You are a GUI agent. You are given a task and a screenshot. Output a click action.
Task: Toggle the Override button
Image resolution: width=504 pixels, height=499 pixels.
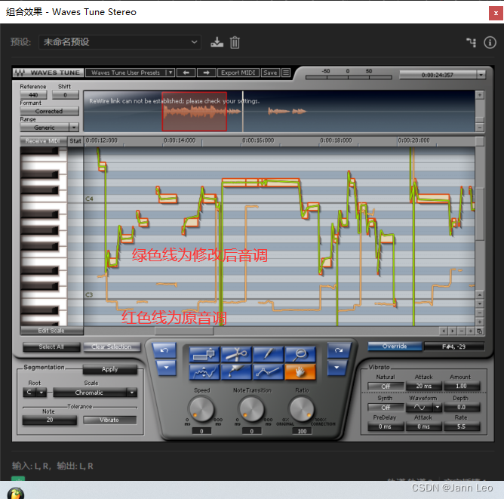point(395,347)
